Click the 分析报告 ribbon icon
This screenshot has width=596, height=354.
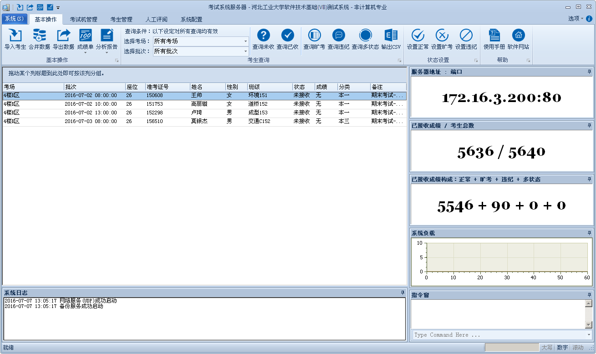107,35
